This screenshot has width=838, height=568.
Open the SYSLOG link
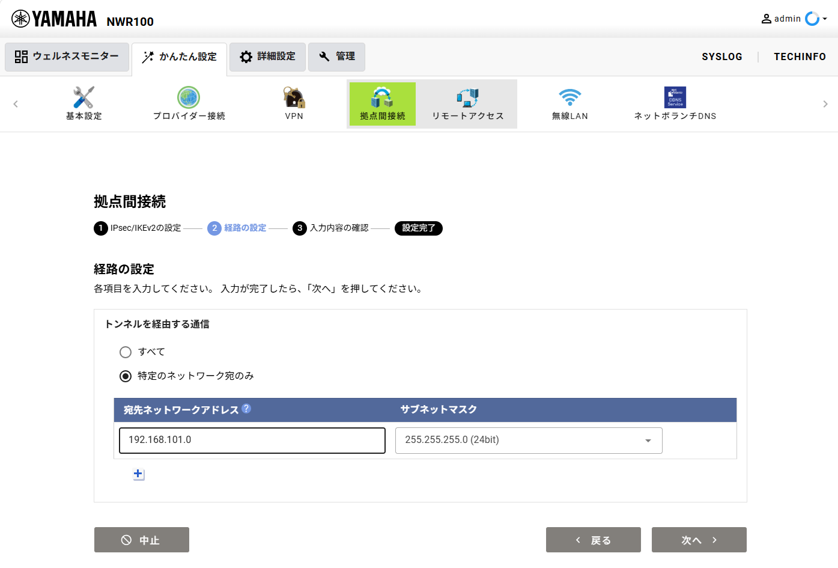(x=722, y=56)
